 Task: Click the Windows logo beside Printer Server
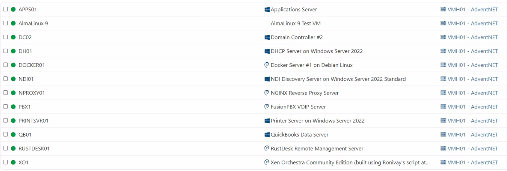click(267, 120)
